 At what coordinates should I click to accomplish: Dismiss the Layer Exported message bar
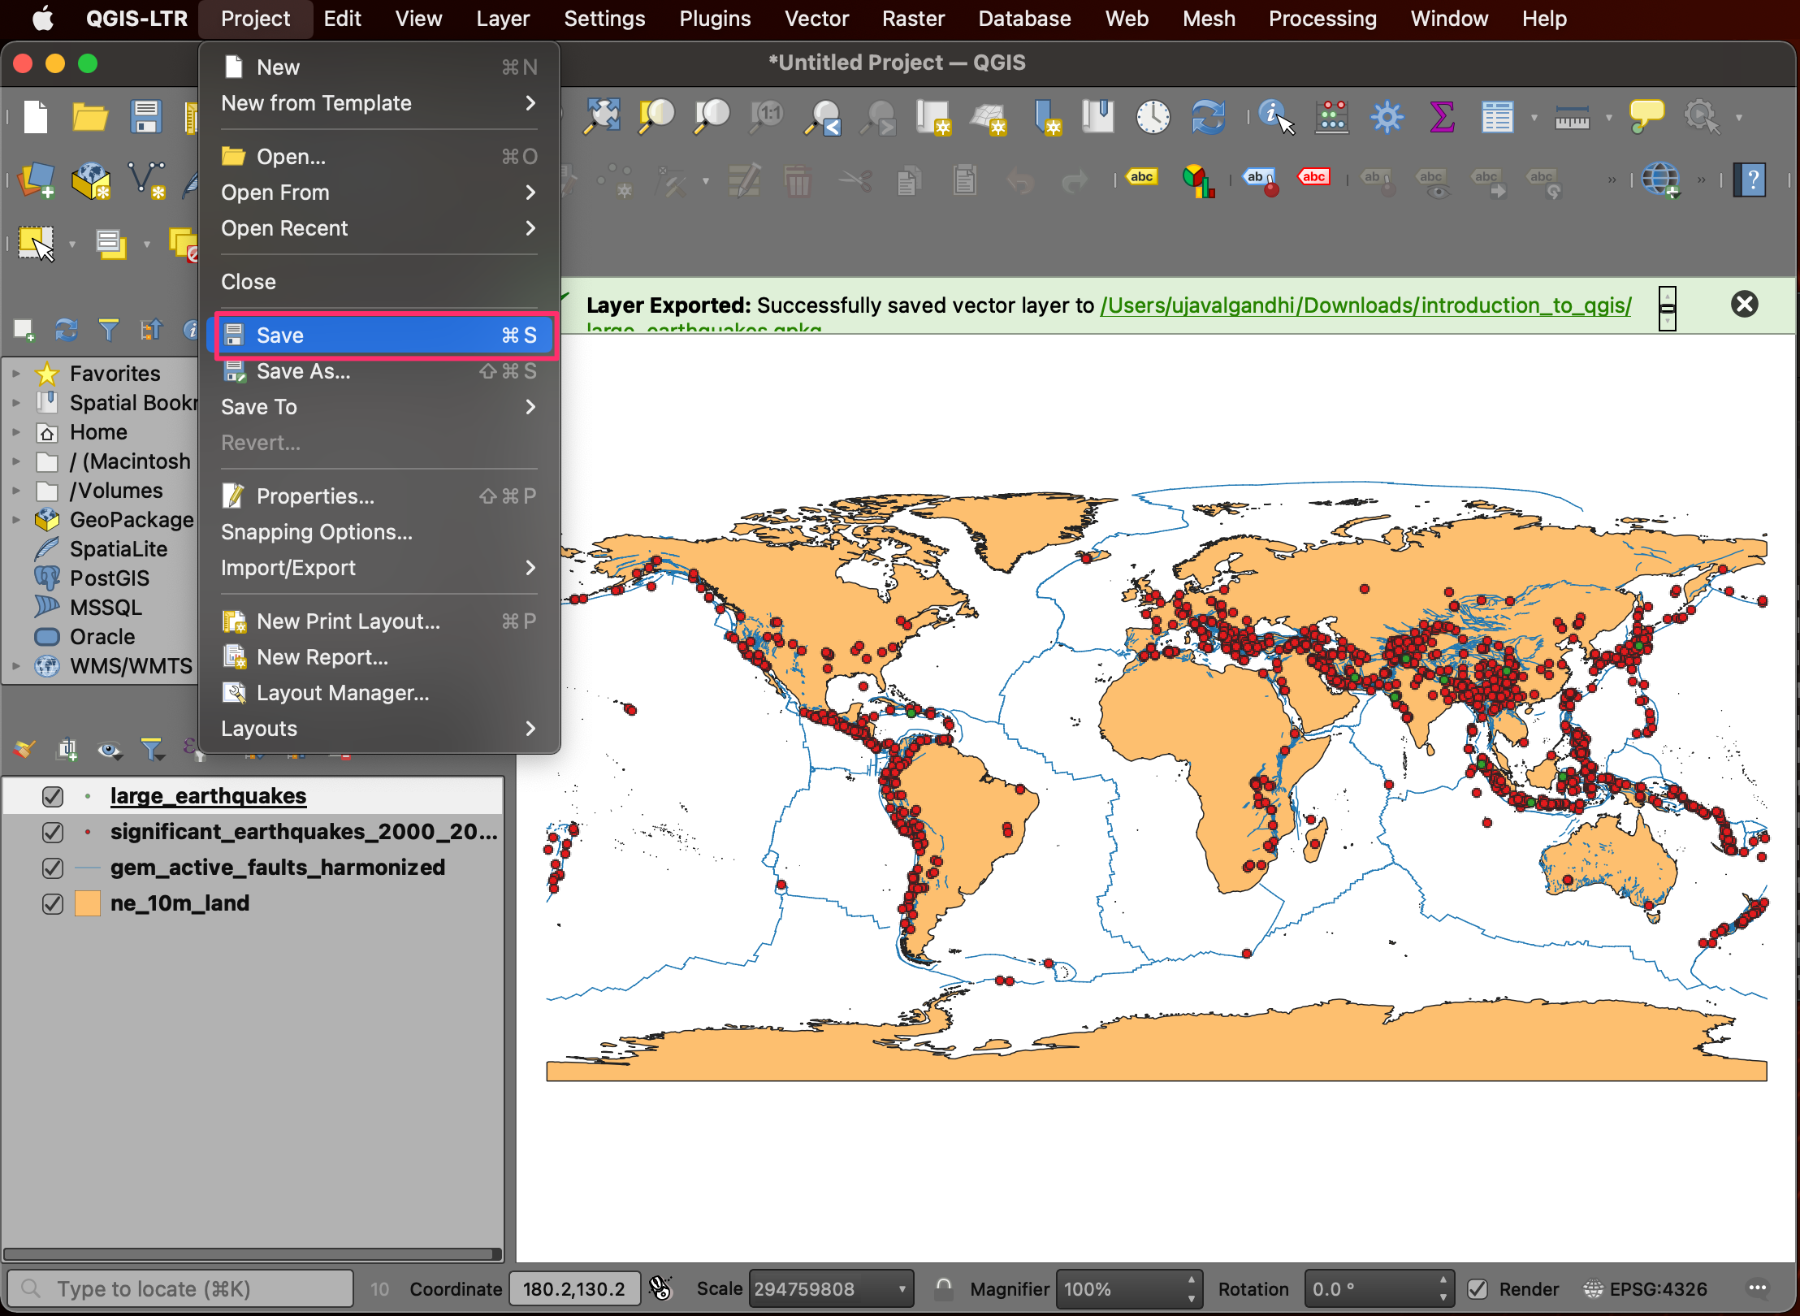click(x=1744, y=305)
